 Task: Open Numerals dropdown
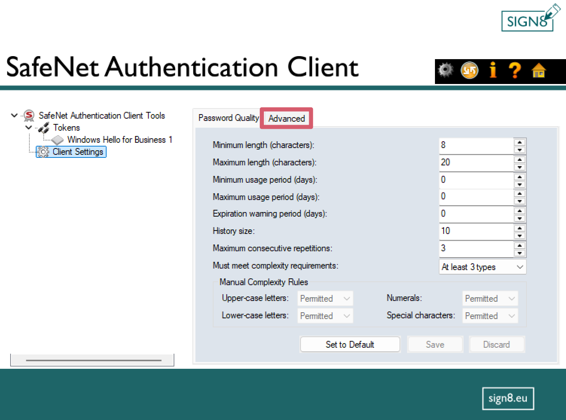[490, 298]
